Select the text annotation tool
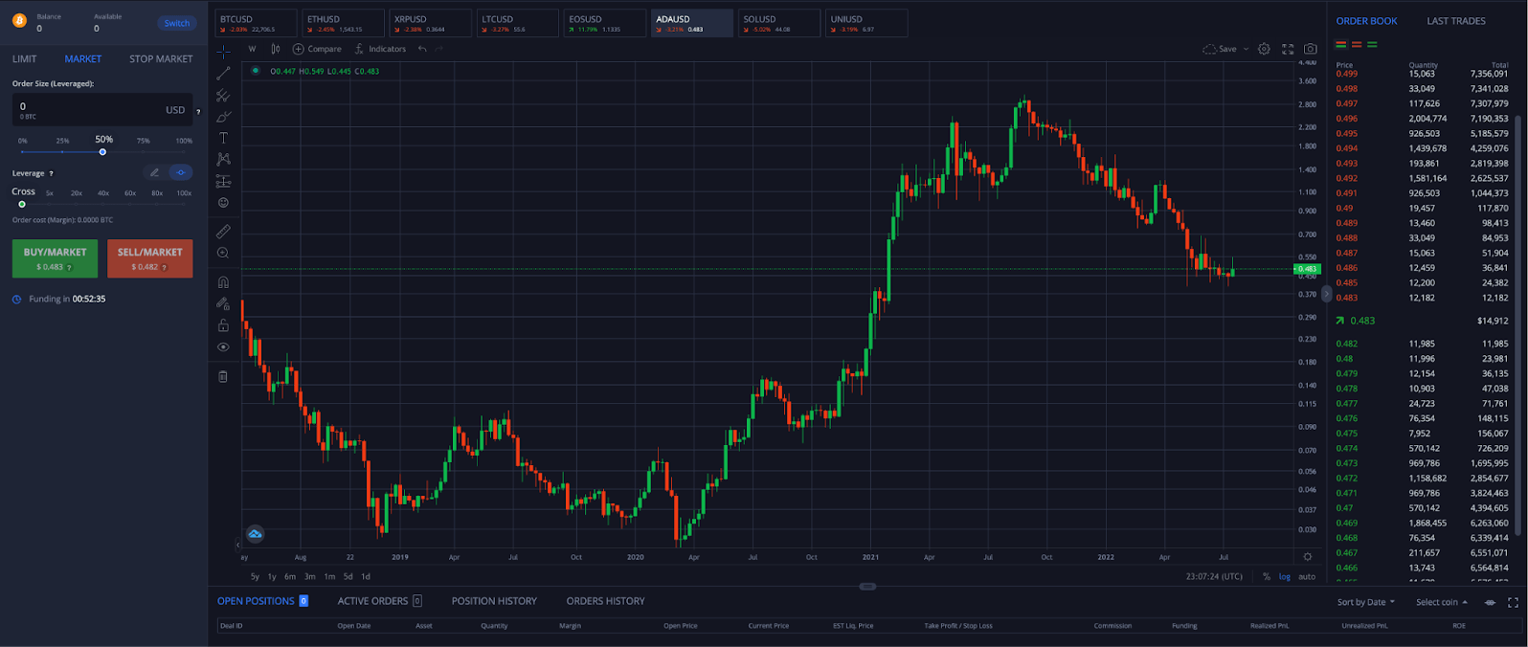The height and width of the screenshot is (647, 1528). click(x=223, y=138)
